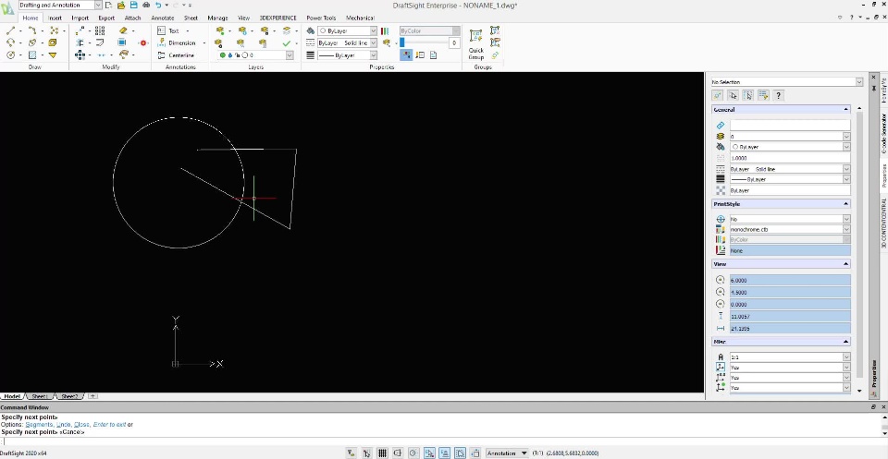
Task: Click the Undo arrow icon
Action: pyautogui.click(x=158, y=6)
